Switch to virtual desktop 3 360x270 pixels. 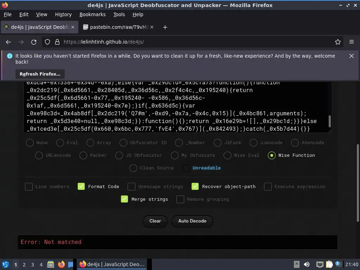tap(33, 265)
